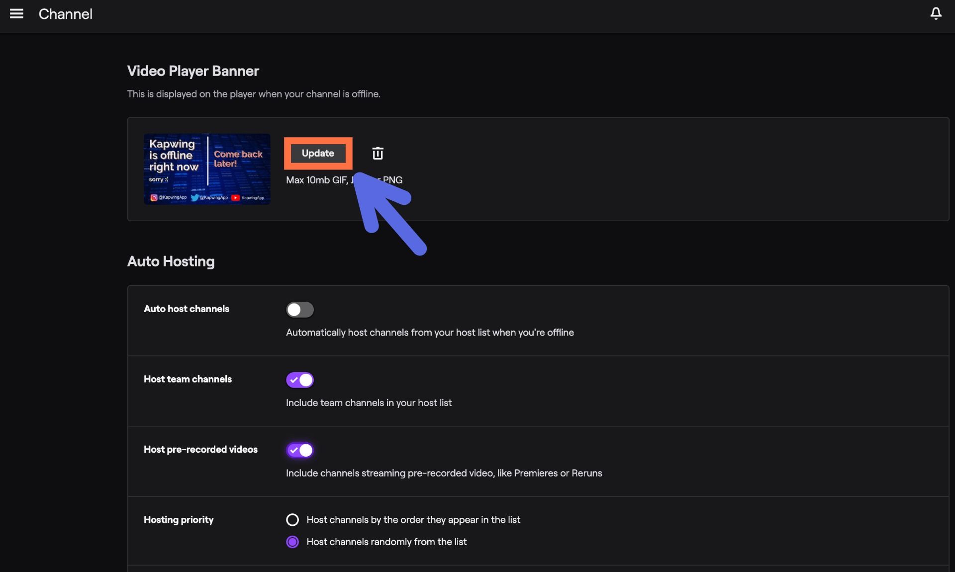Click the Automatically host channels description text
Viewport: 955px width, 572px height.
[x=430, y=333]
